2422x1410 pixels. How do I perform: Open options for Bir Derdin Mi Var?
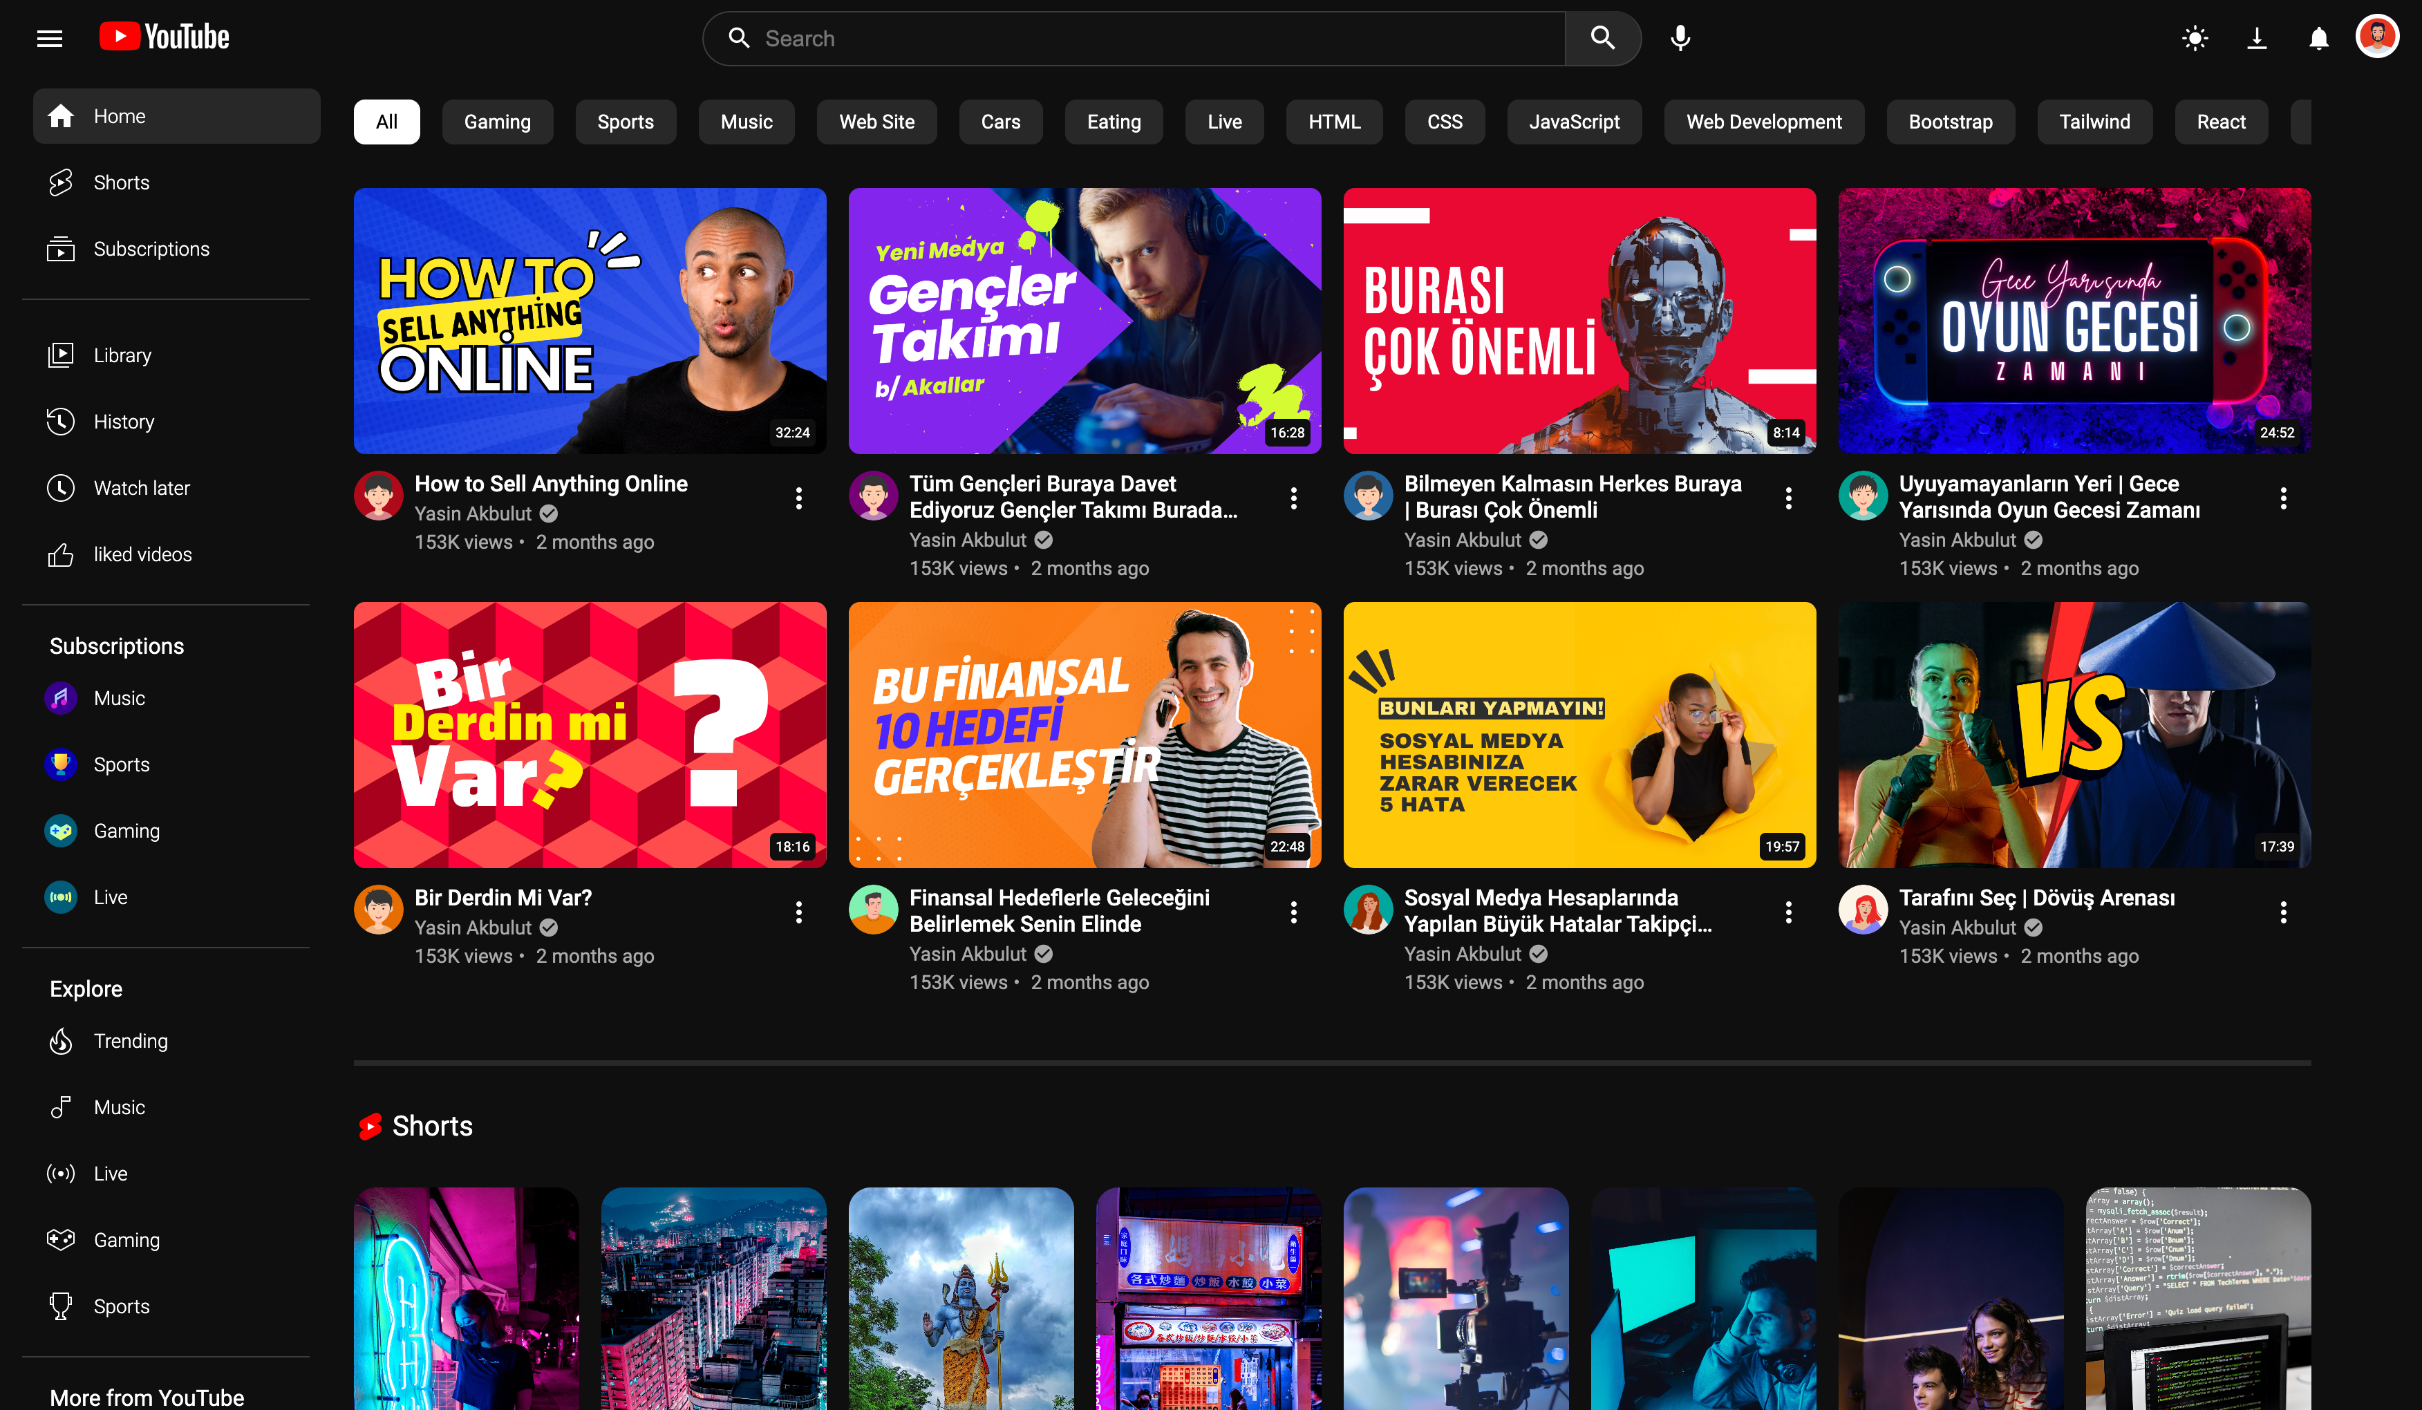[x=798, y=912]
